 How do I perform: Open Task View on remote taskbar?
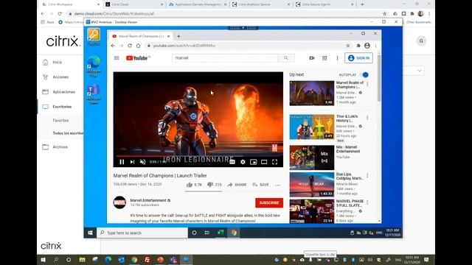(x=207, y=233)
